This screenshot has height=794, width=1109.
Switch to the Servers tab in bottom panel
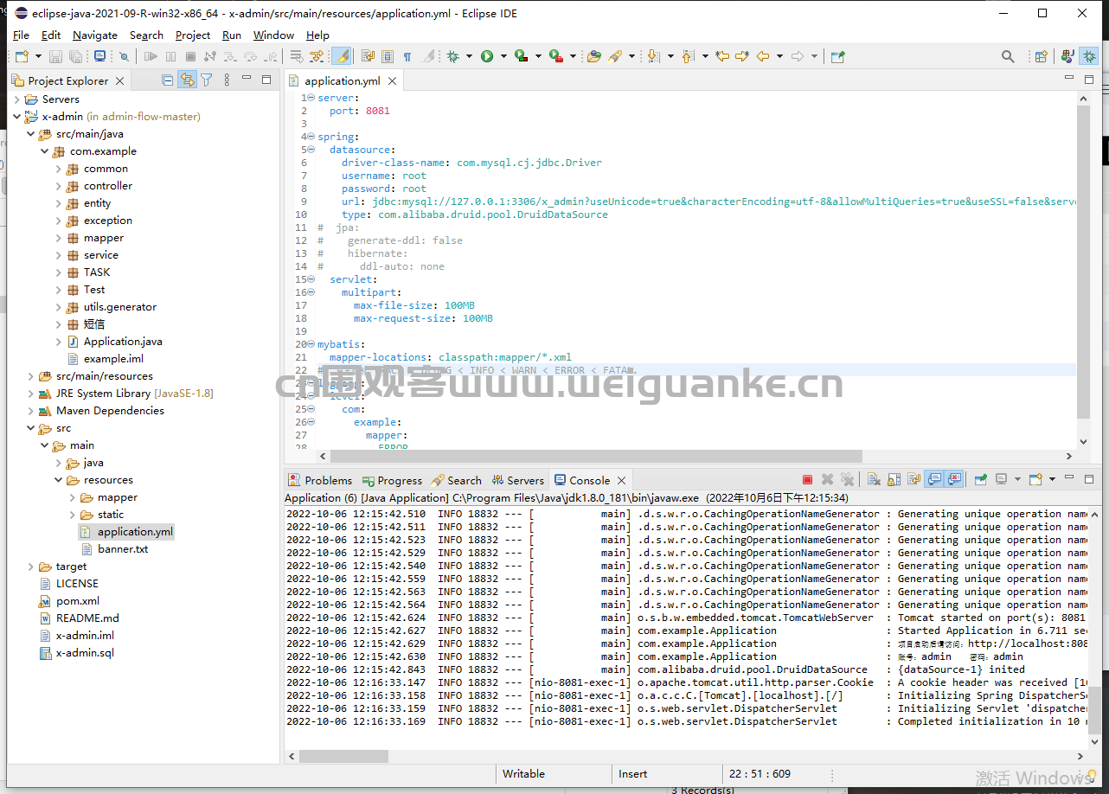(x=518, y=480)
